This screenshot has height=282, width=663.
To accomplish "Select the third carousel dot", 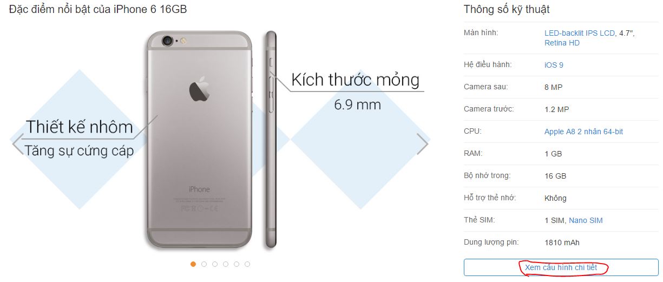I will [x=215, y=264].
